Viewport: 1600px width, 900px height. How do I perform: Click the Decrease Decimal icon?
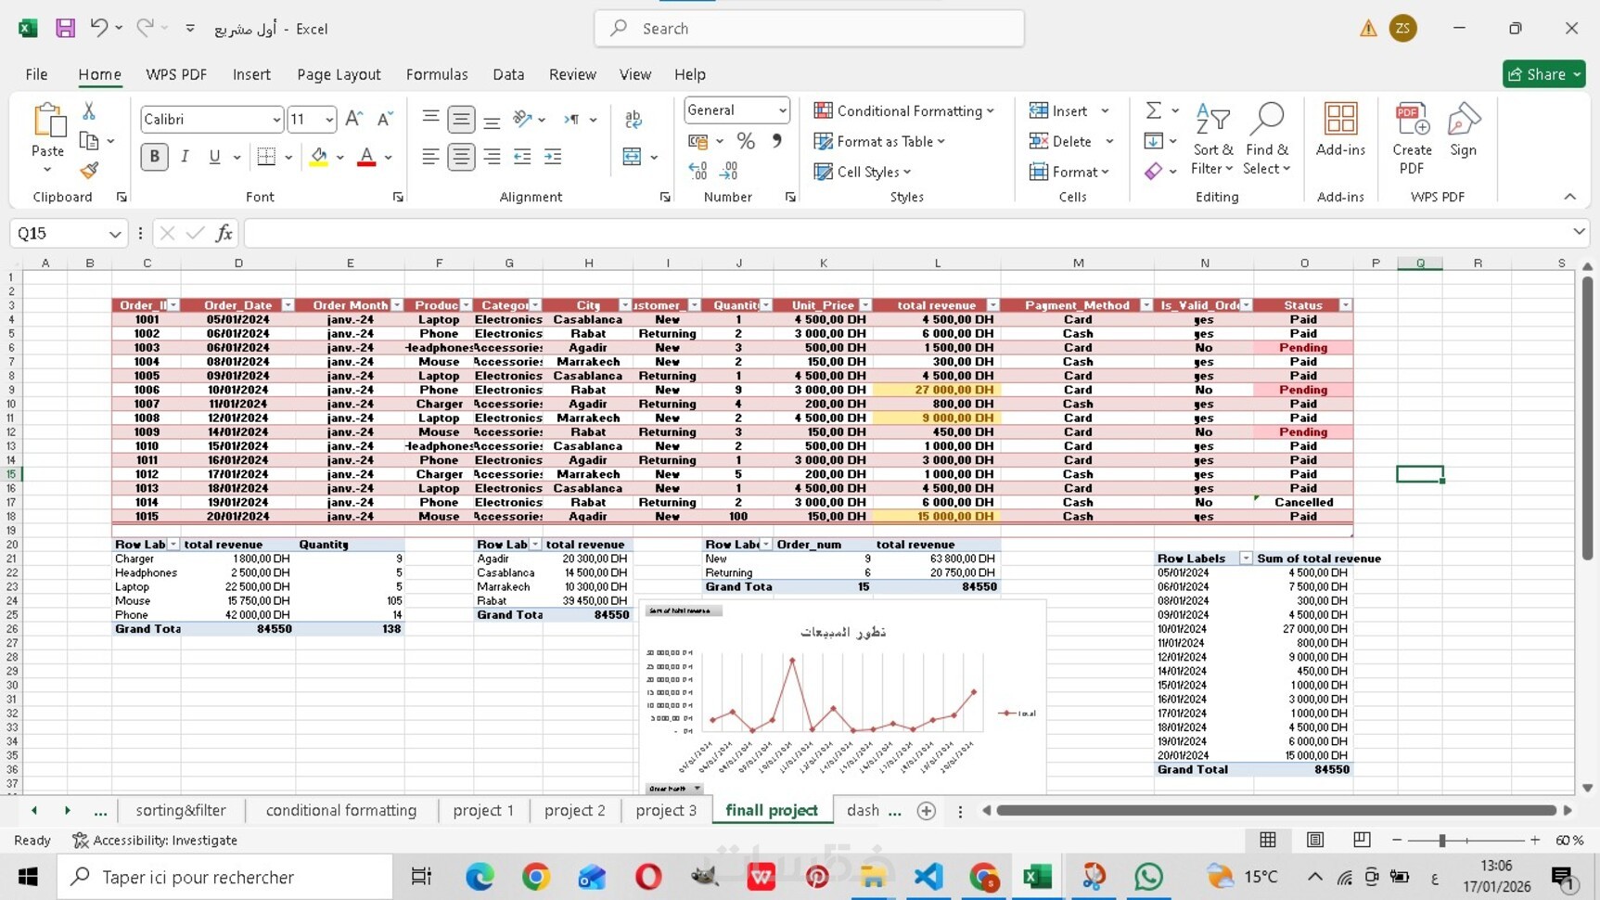tap(730, 171)
